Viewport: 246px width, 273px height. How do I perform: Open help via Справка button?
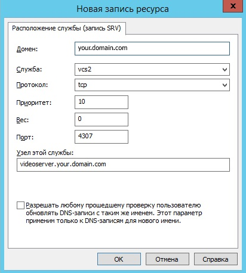(x=216, y=259)
